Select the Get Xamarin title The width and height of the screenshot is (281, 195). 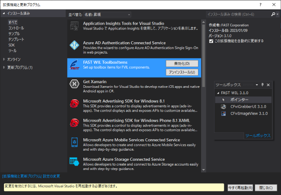95,82
